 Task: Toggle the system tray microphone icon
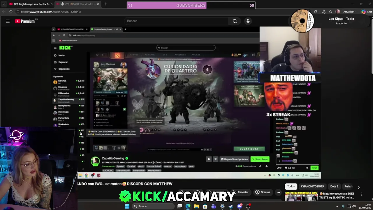coord(343,206)
